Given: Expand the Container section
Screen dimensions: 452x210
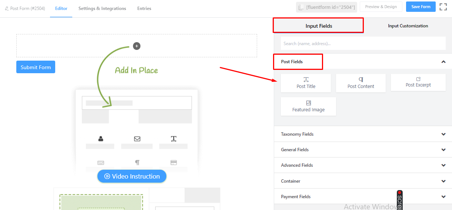Looking at the screenshot, I should click(363, 181).
